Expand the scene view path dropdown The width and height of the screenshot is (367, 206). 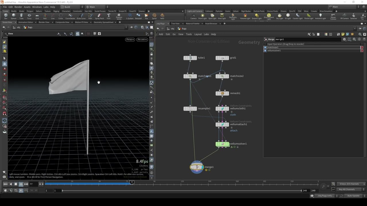click(126, 27)
